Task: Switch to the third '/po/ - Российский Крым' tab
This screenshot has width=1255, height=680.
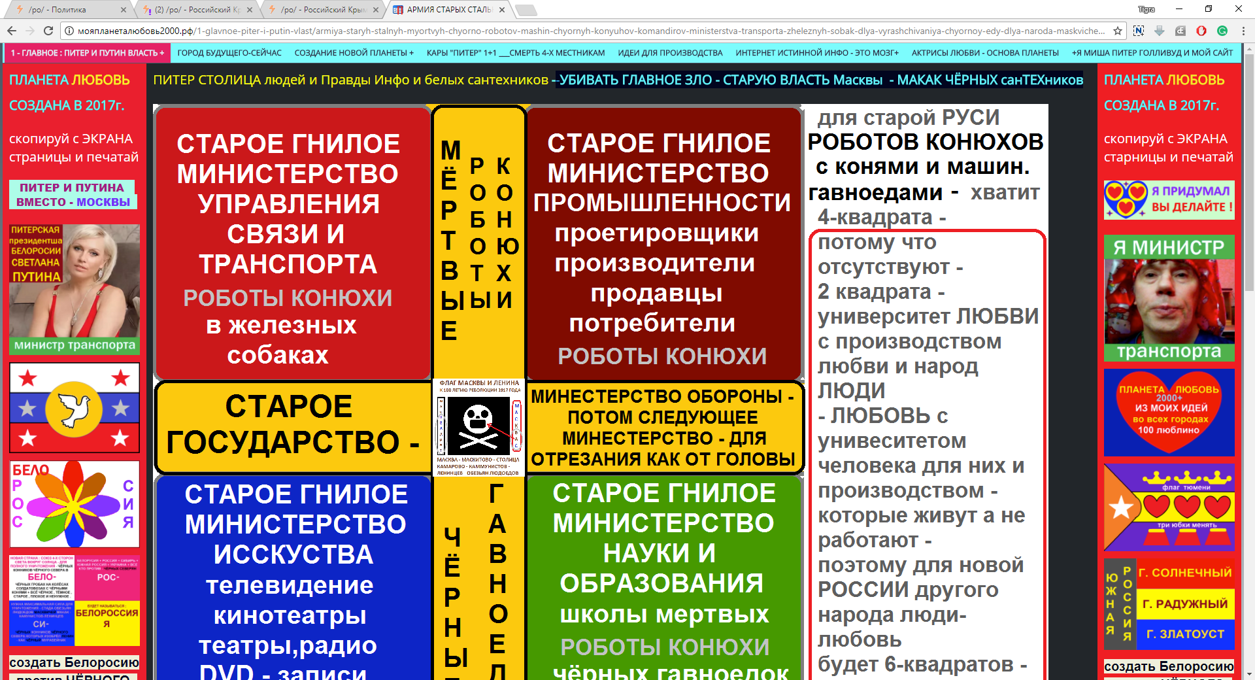Action: coord(323,10)
